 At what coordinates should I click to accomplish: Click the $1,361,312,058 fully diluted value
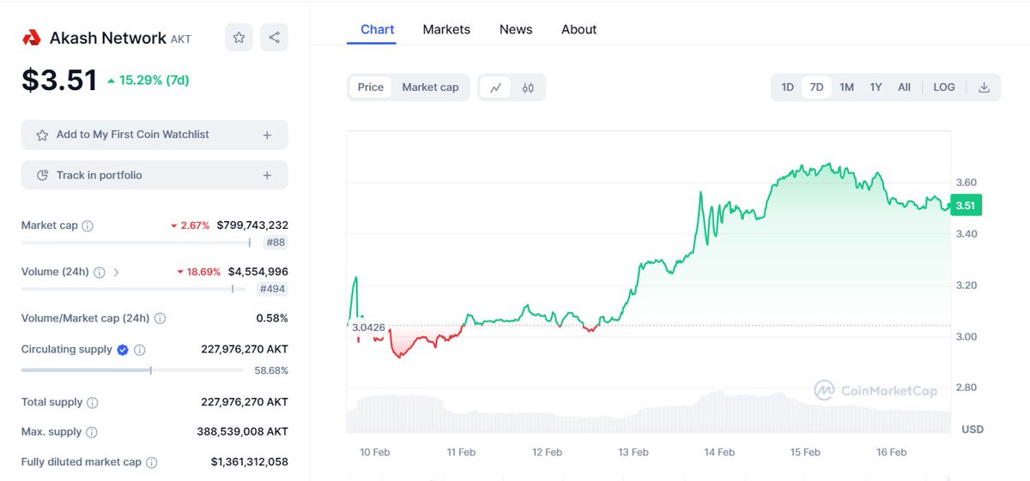[249, 462]
